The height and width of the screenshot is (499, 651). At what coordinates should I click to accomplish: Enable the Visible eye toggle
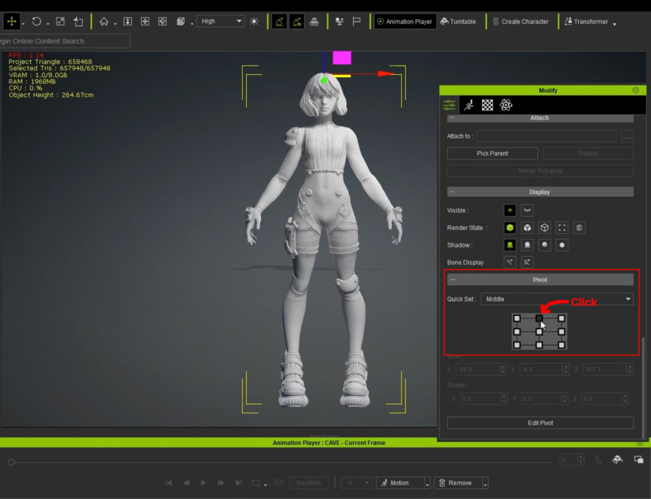click(509, 210)
